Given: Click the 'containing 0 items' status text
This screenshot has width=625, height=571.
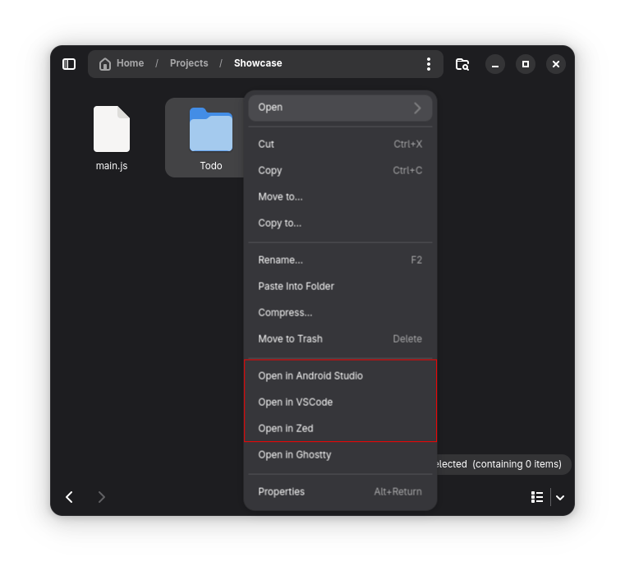Looking at the screenshot, I should click(517, 464).
